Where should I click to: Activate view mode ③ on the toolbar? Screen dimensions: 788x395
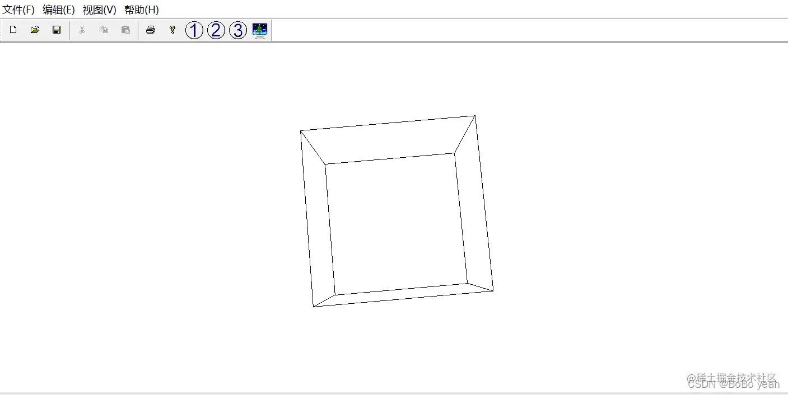click(237, 30)
